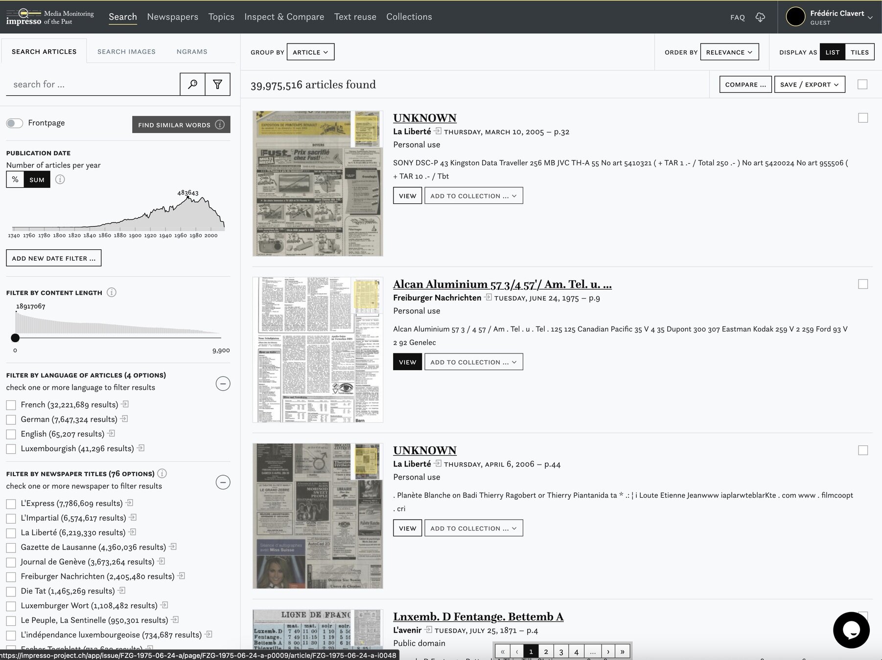Open the chat support bubble
Image resolution: width=882 pixels, height=660 pixels.
coord(851,630)
